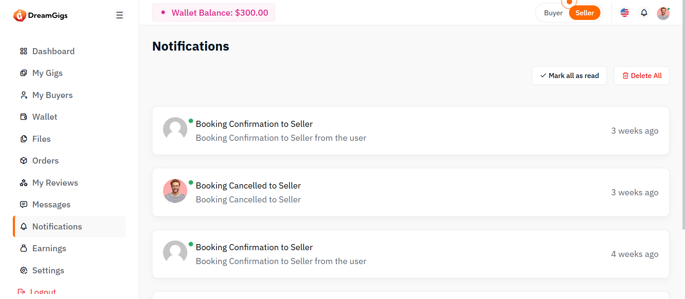Click the Wallet Balance badge

click(x=213, y=13)
